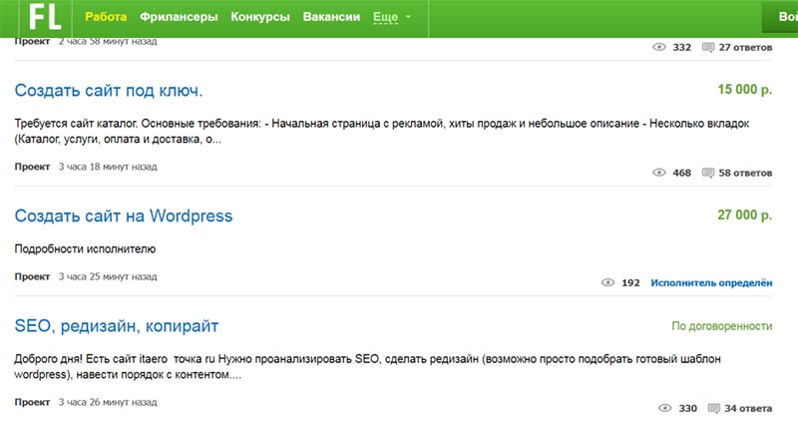
Task: Click eye views icon beside 468
Action: coord(658,173)
